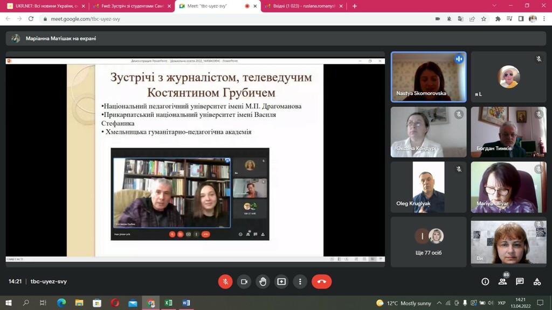Screen dimensions: 552x310
Task: Switch to the UKR.NET browser tab
Action: [45, 6]
